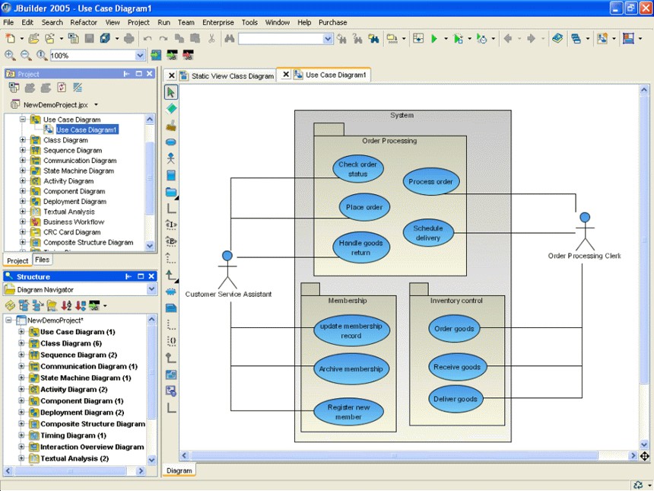Close the Use Case Diagram1 tab

286,75
